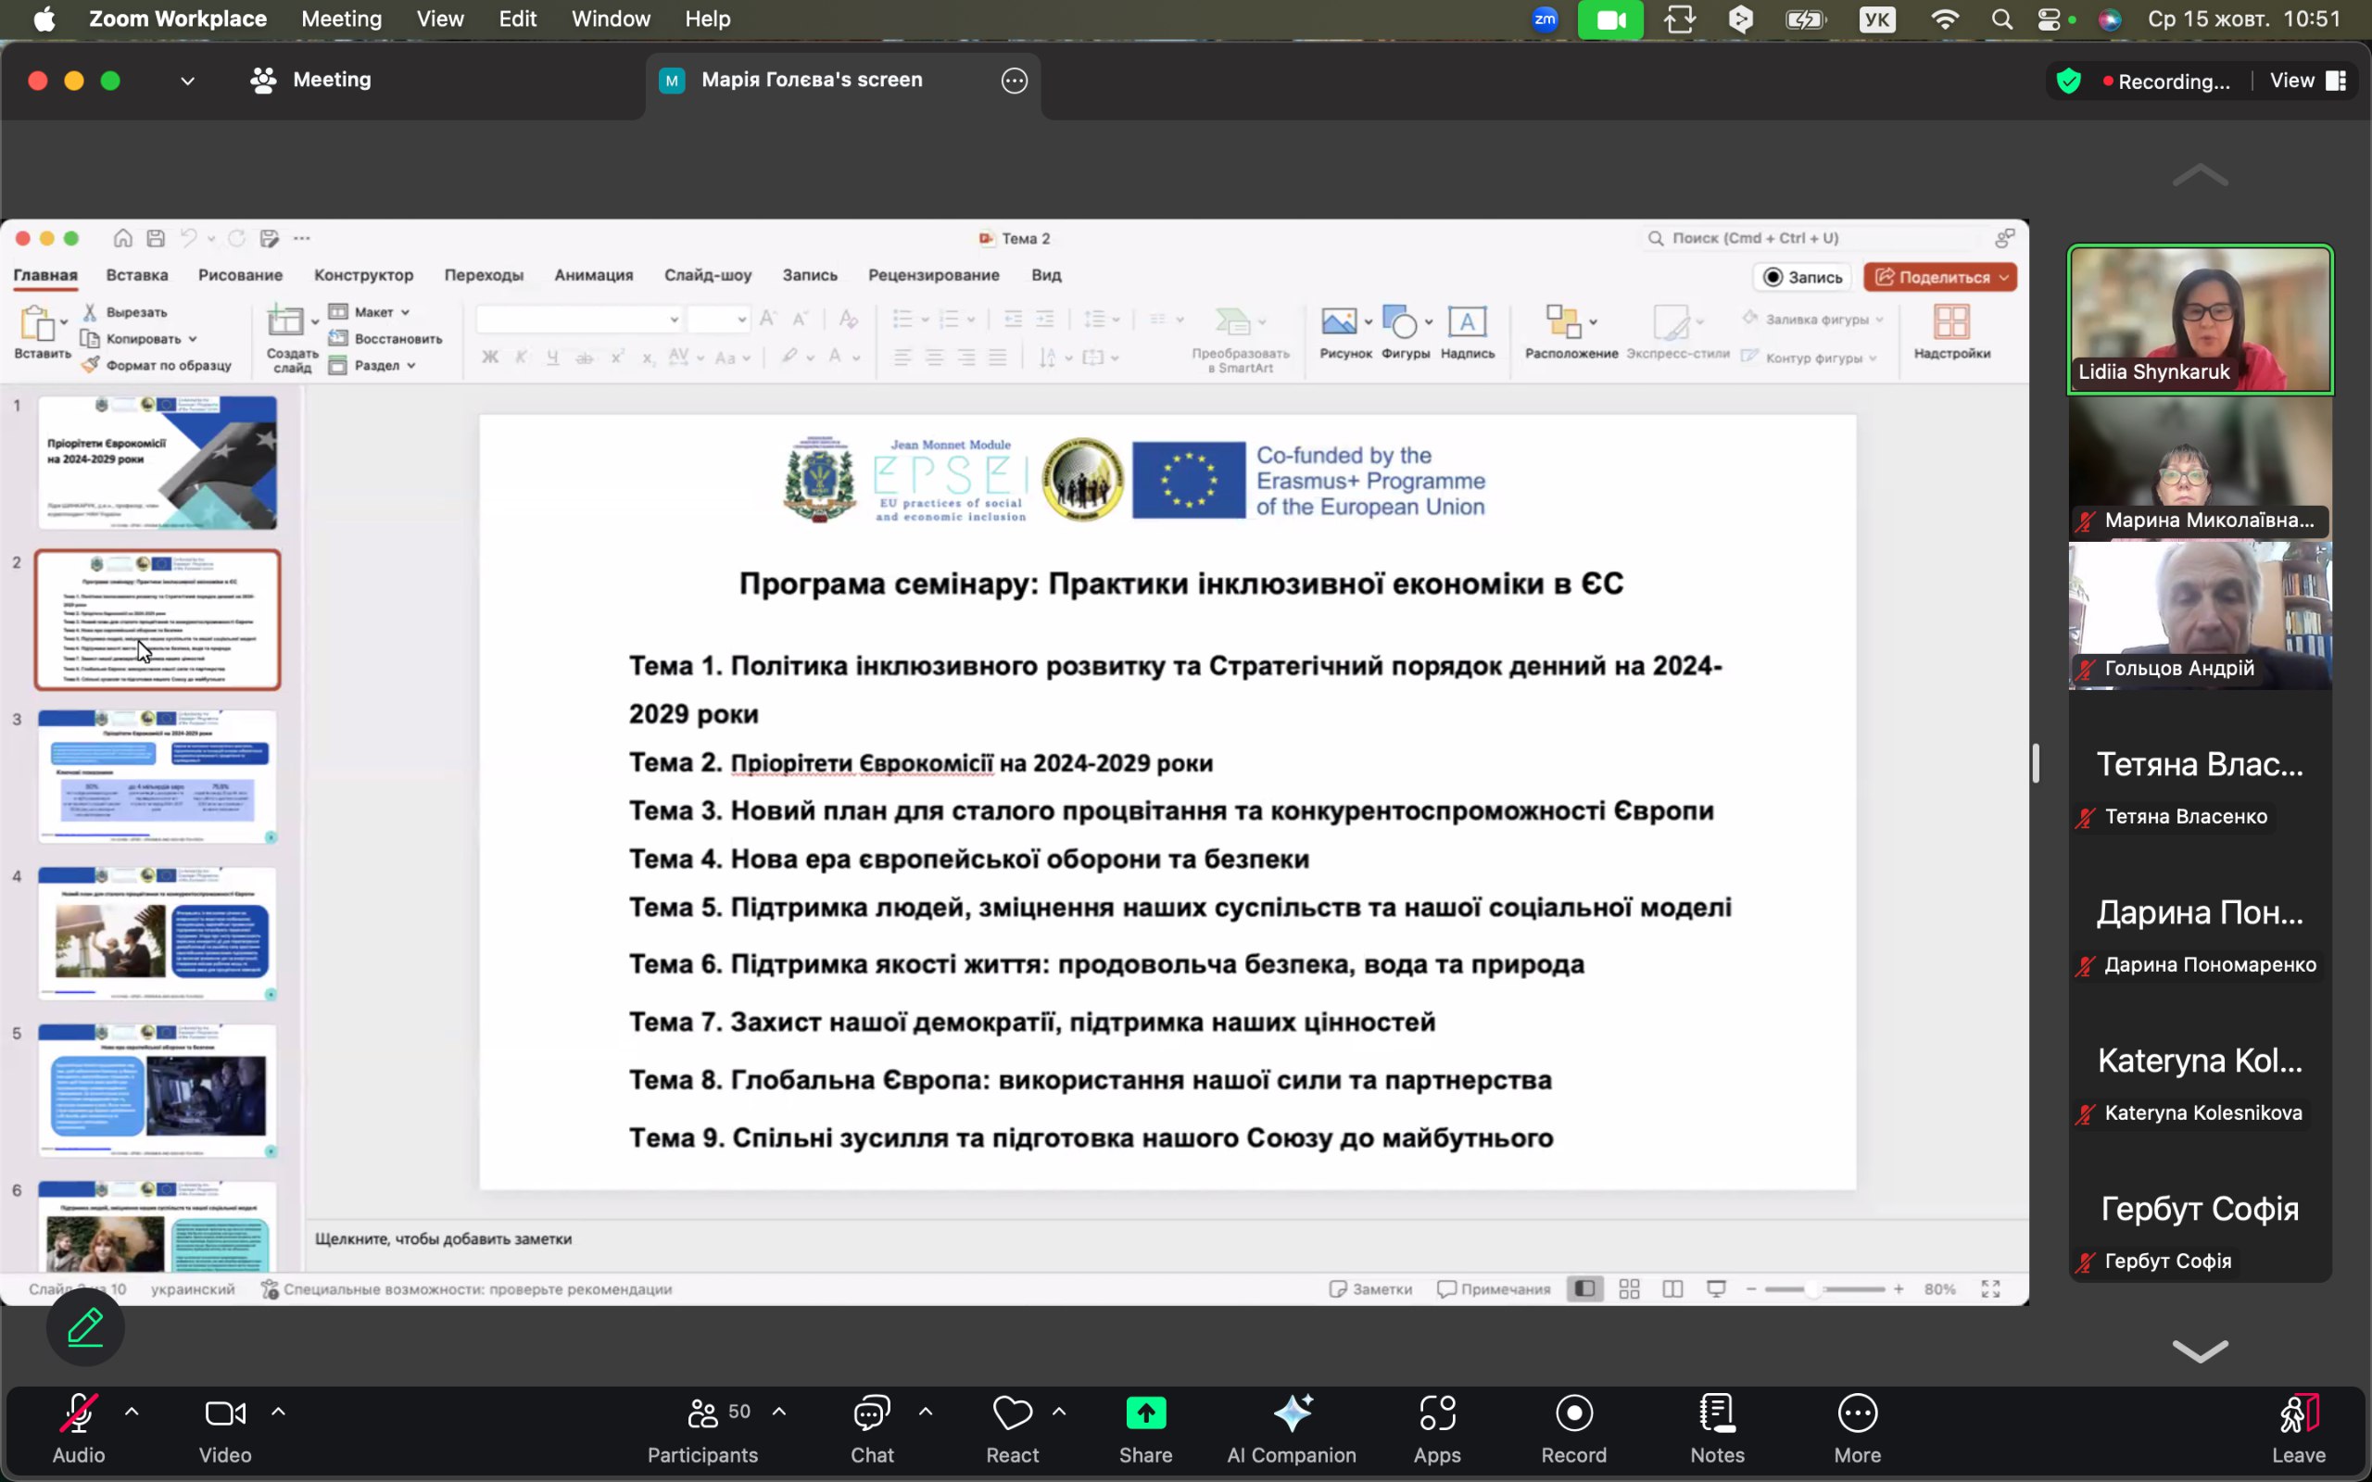Expand audio options arrow next to Audio

point(132,1412)
